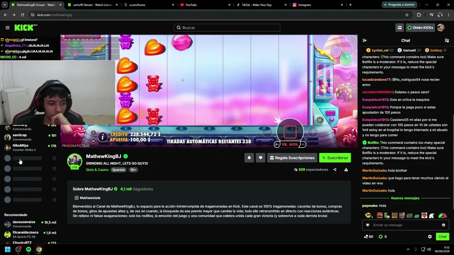This screenshot has height=255, width=454.
Task: Reload the current page
Action: click(22, 15)
